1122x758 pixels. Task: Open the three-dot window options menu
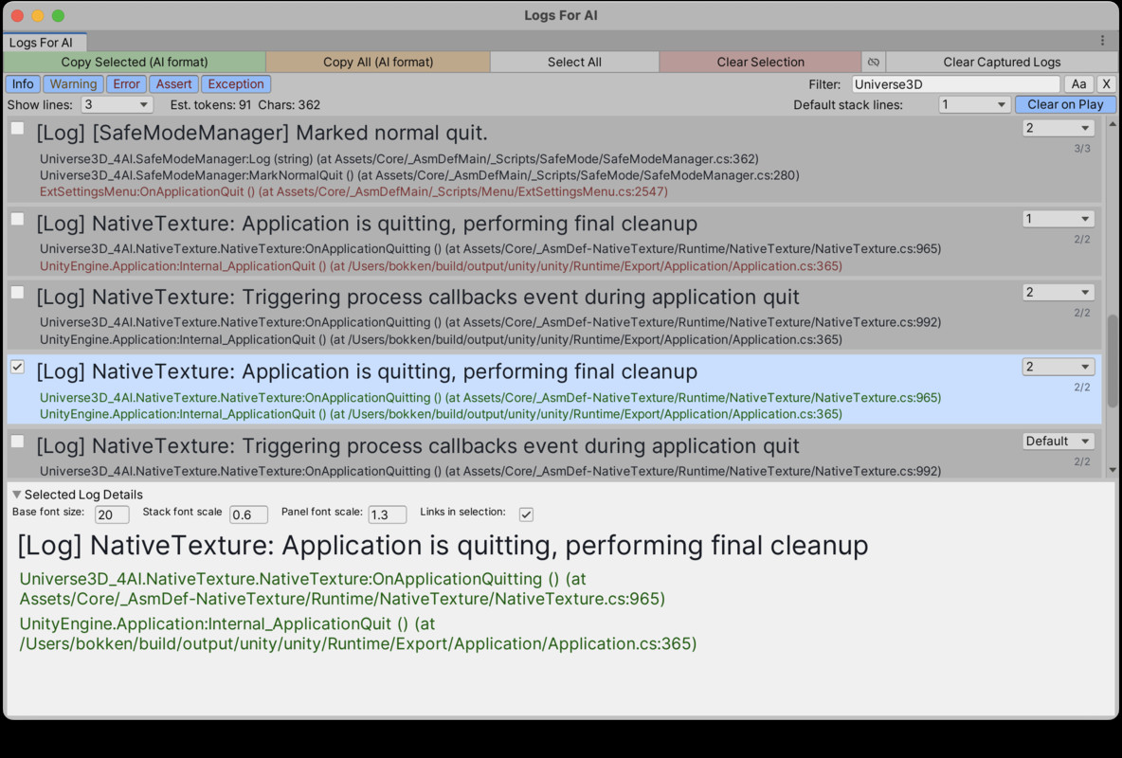[1102, 41]
